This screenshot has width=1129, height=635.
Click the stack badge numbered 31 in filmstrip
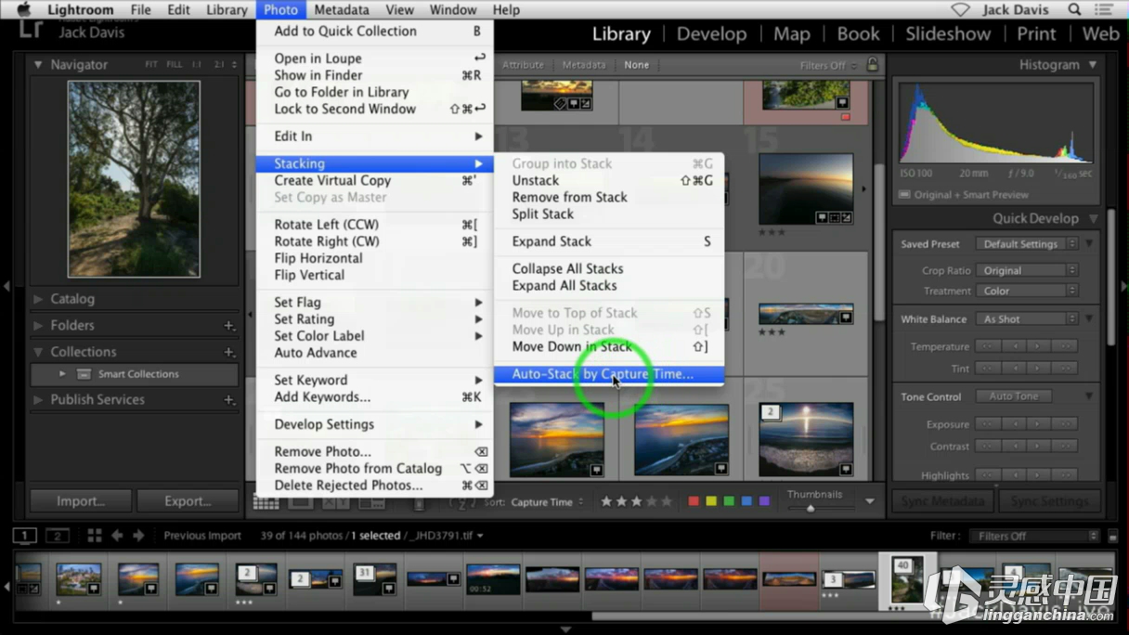click(365, 573)
